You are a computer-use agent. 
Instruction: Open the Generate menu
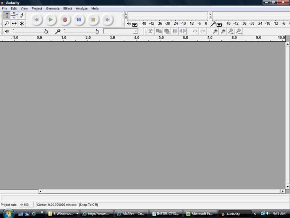53,9
